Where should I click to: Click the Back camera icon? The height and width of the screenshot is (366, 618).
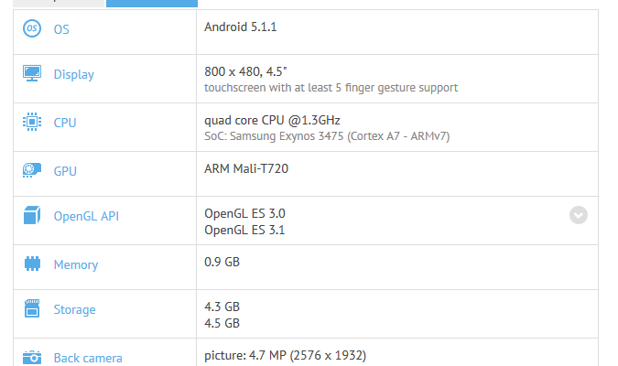click(32, 358)
